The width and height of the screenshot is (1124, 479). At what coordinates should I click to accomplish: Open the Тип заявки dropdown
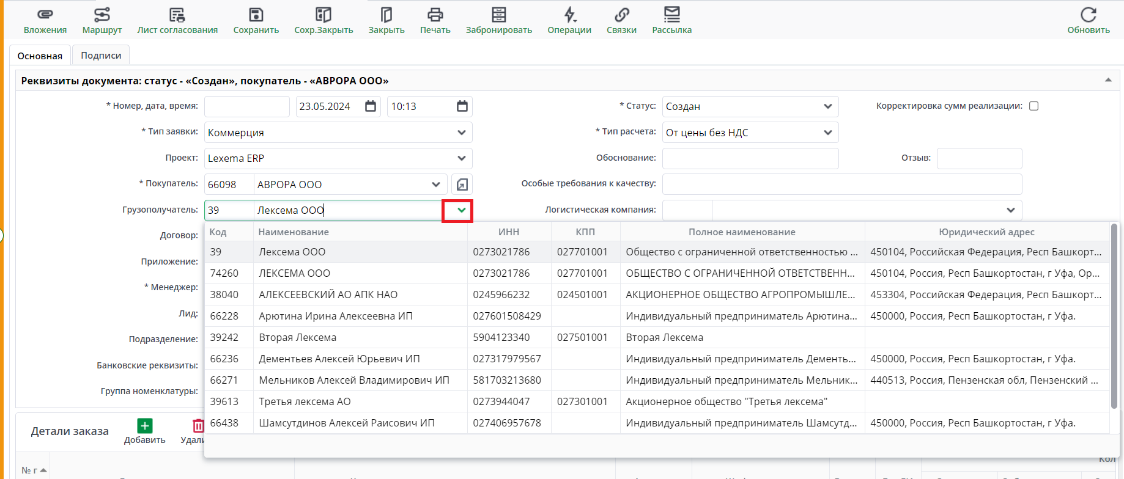[x=461, y=133]
